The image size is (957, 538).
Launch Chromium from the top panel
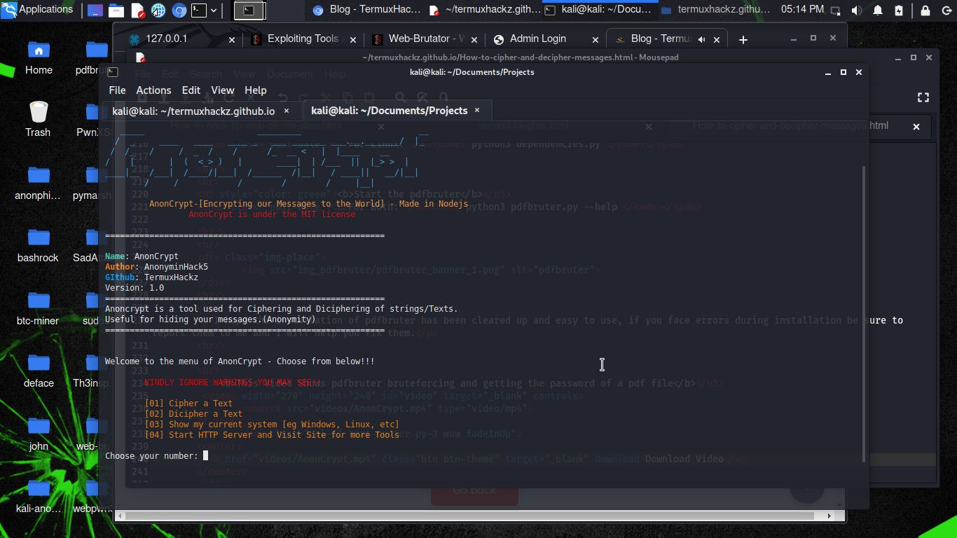point(179,11)
